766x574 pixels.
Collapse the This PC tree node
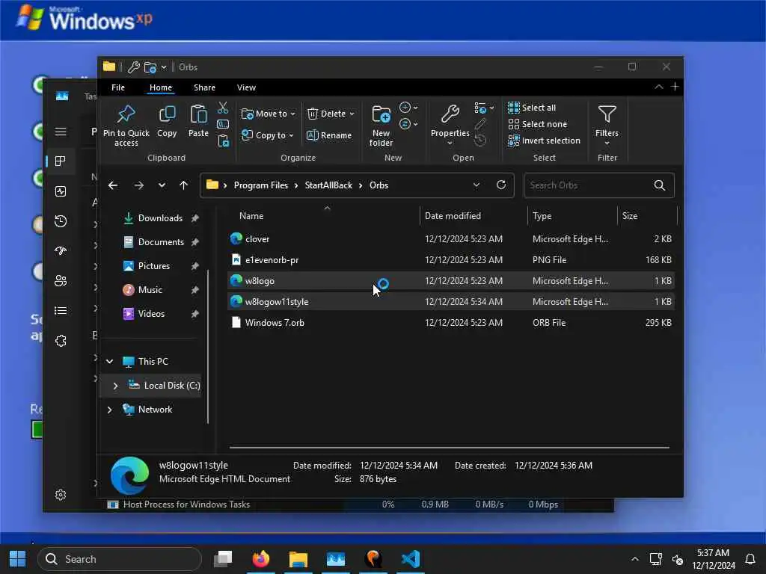[109, 362]
